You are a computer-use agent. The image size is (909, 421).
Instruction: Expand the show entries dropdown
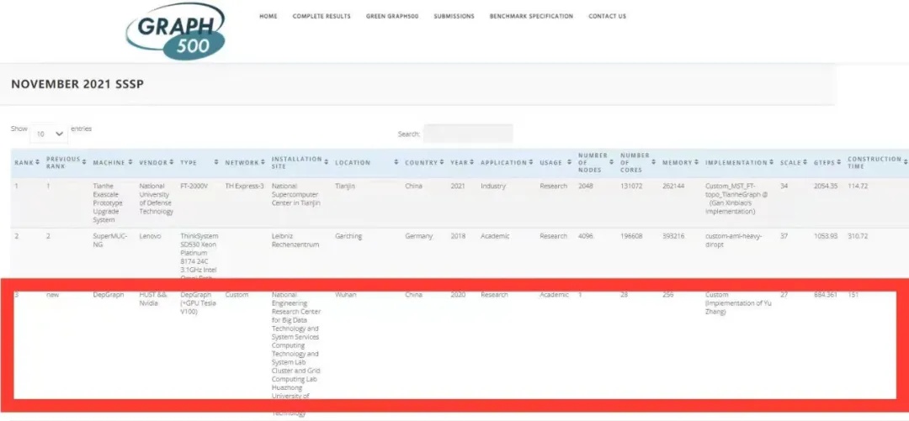click(x=49, y=134)
